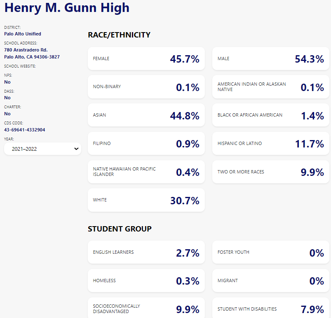Select the Native Hawaiian or Pacific Islander card

[146, 172]
